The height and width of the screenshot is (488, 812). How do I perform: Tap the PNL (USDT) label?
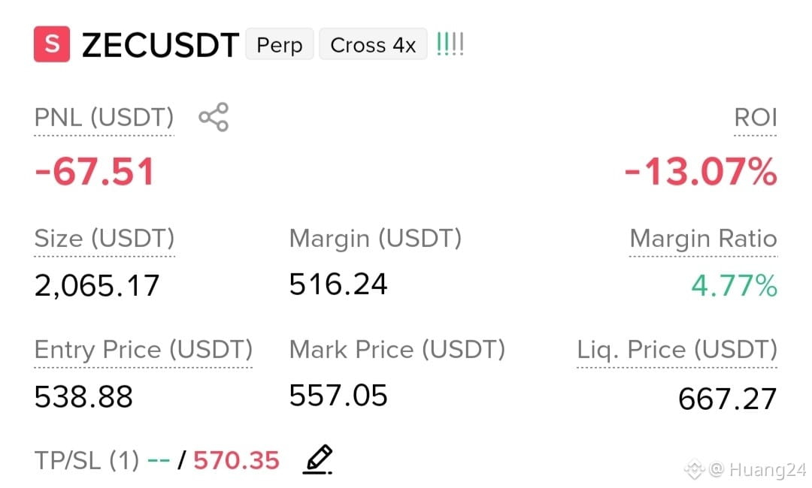click(x=104, y=117)
